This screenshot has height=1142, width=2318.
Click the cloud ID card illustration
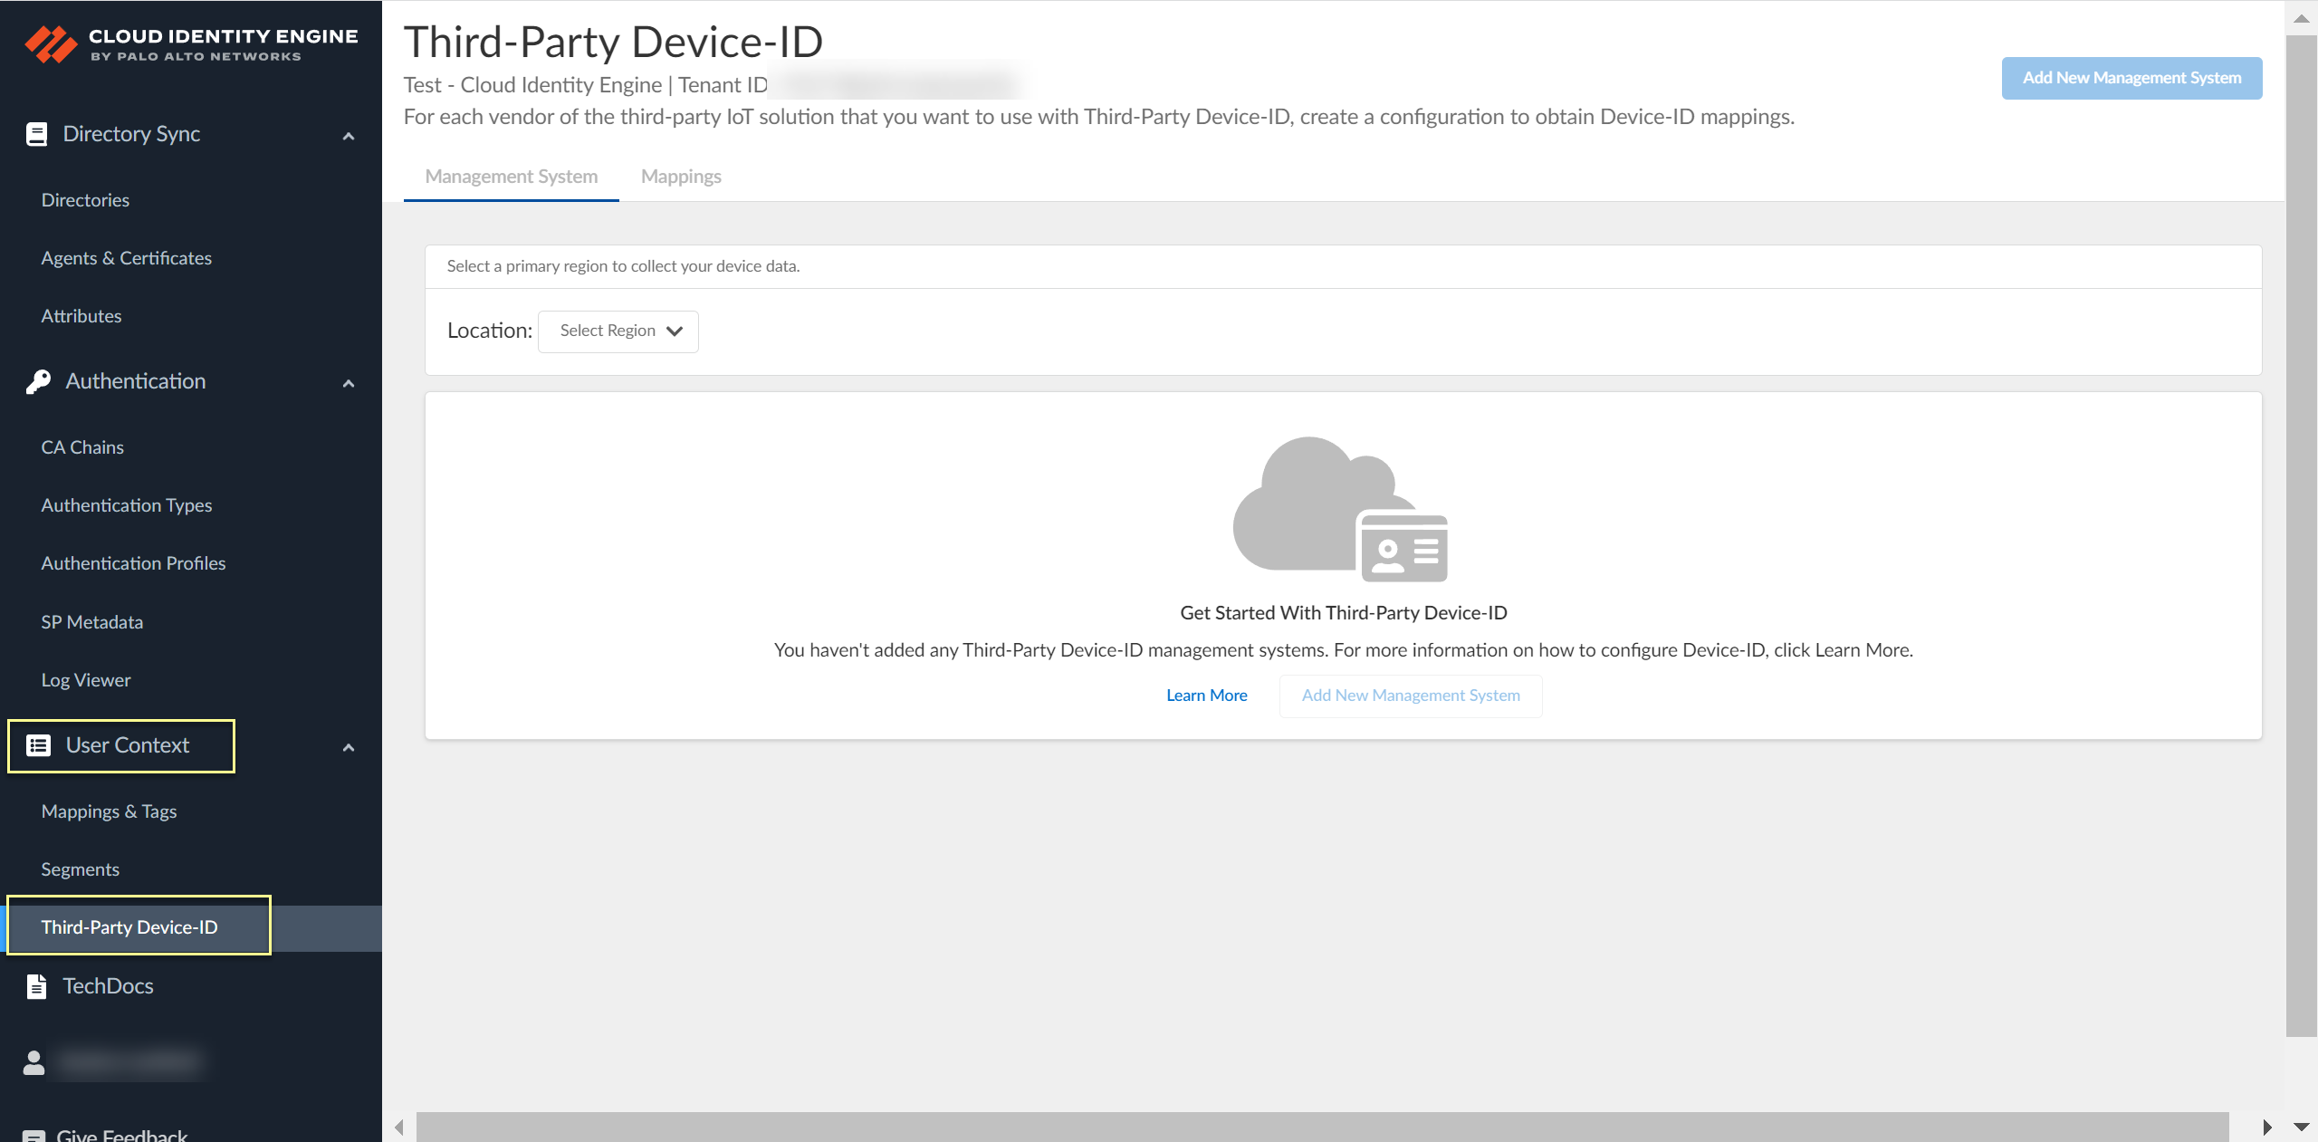coord(1341,509)
